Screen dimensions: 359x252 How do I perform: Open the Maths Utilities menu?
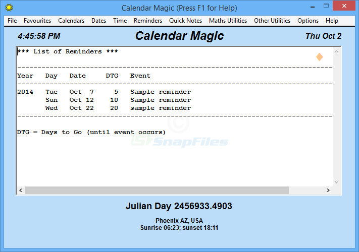(228, 21)
